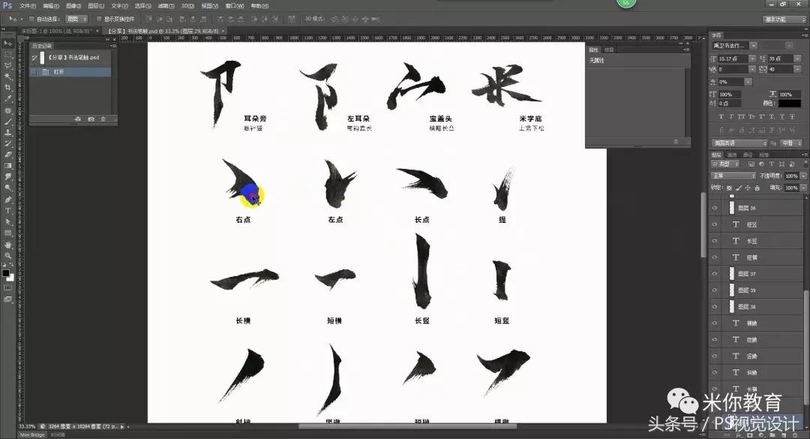Select the Magic Wand tool
Screen dimensions: 810x439
tap(7, 77)
